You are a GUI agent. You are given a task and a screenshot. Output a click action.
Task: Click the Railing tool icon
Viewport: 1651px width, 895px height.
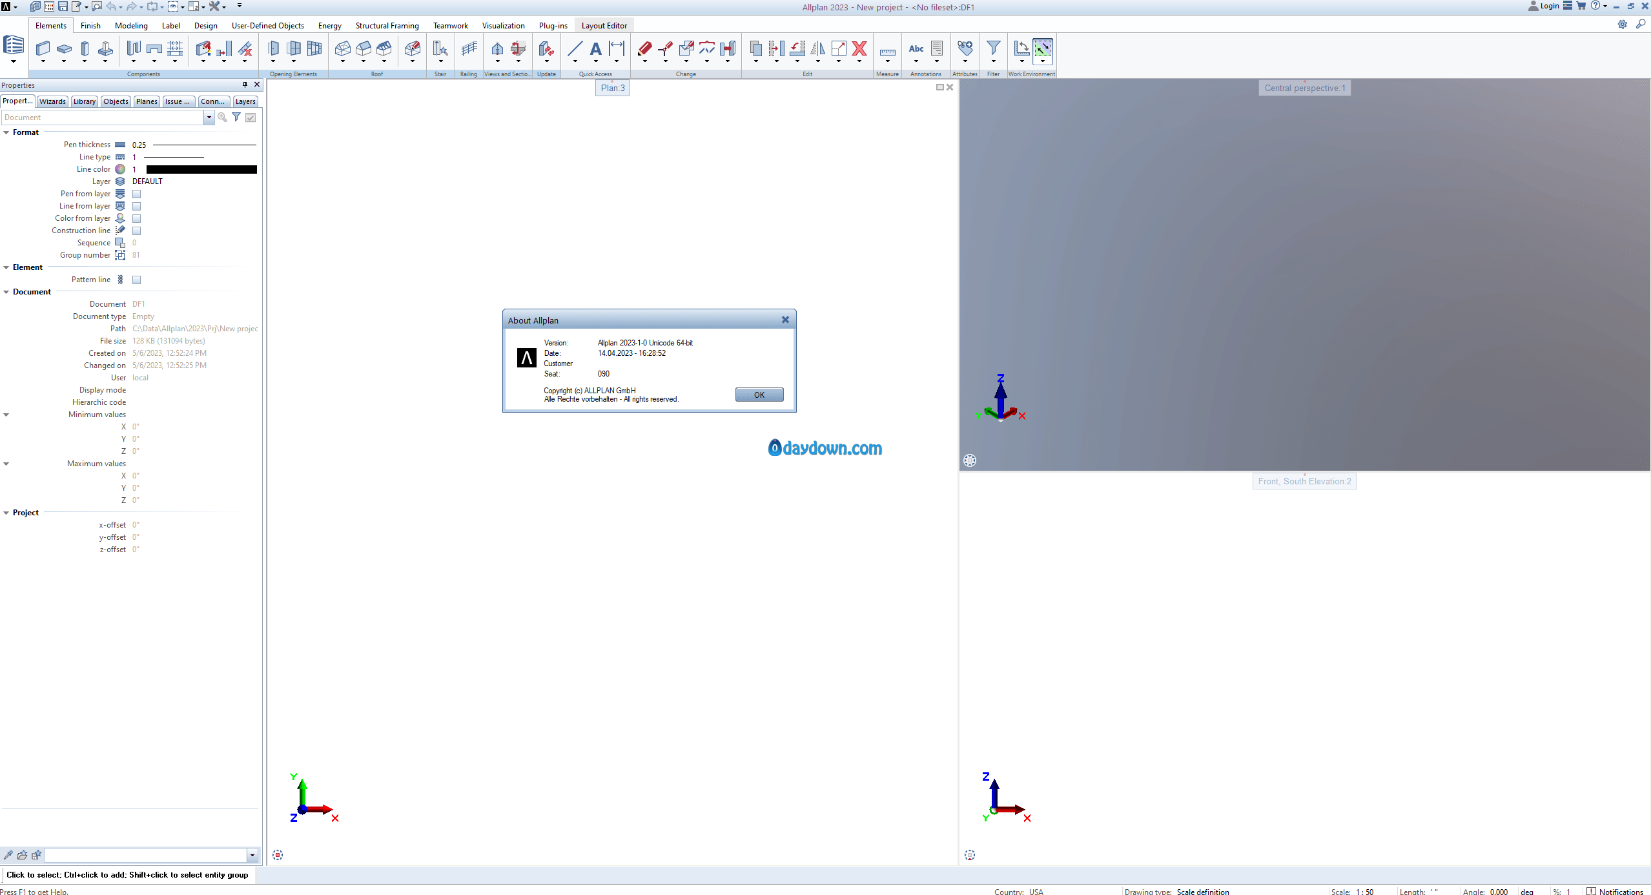[469, 48]
